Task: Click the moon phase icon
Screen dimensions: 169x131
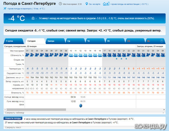Action: click(81, 106)
